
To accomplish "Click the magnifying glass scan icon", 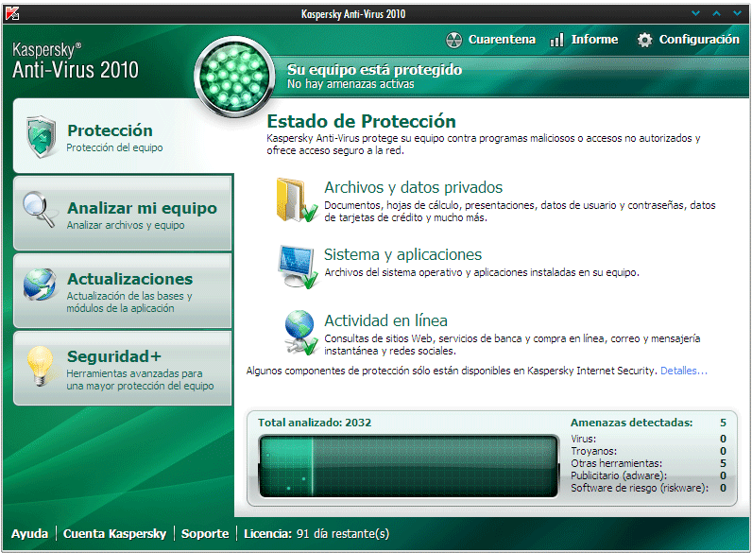I will coord(40,210).
